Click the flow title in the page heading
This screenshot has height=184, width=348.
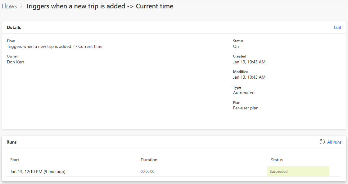click(x=99, y=6)
